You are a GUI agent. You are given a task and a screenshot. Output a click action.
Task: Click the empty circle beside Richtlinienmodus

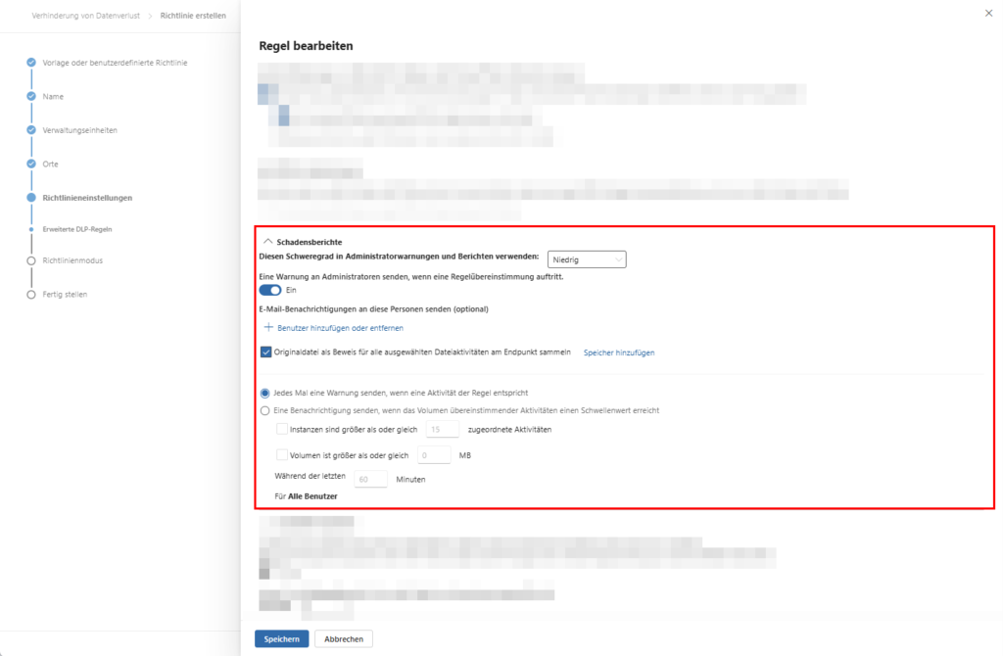pos(28,260)
